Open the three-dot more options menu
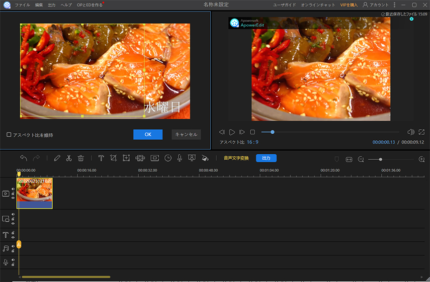 pyautogui.click(x=394, y=5)
